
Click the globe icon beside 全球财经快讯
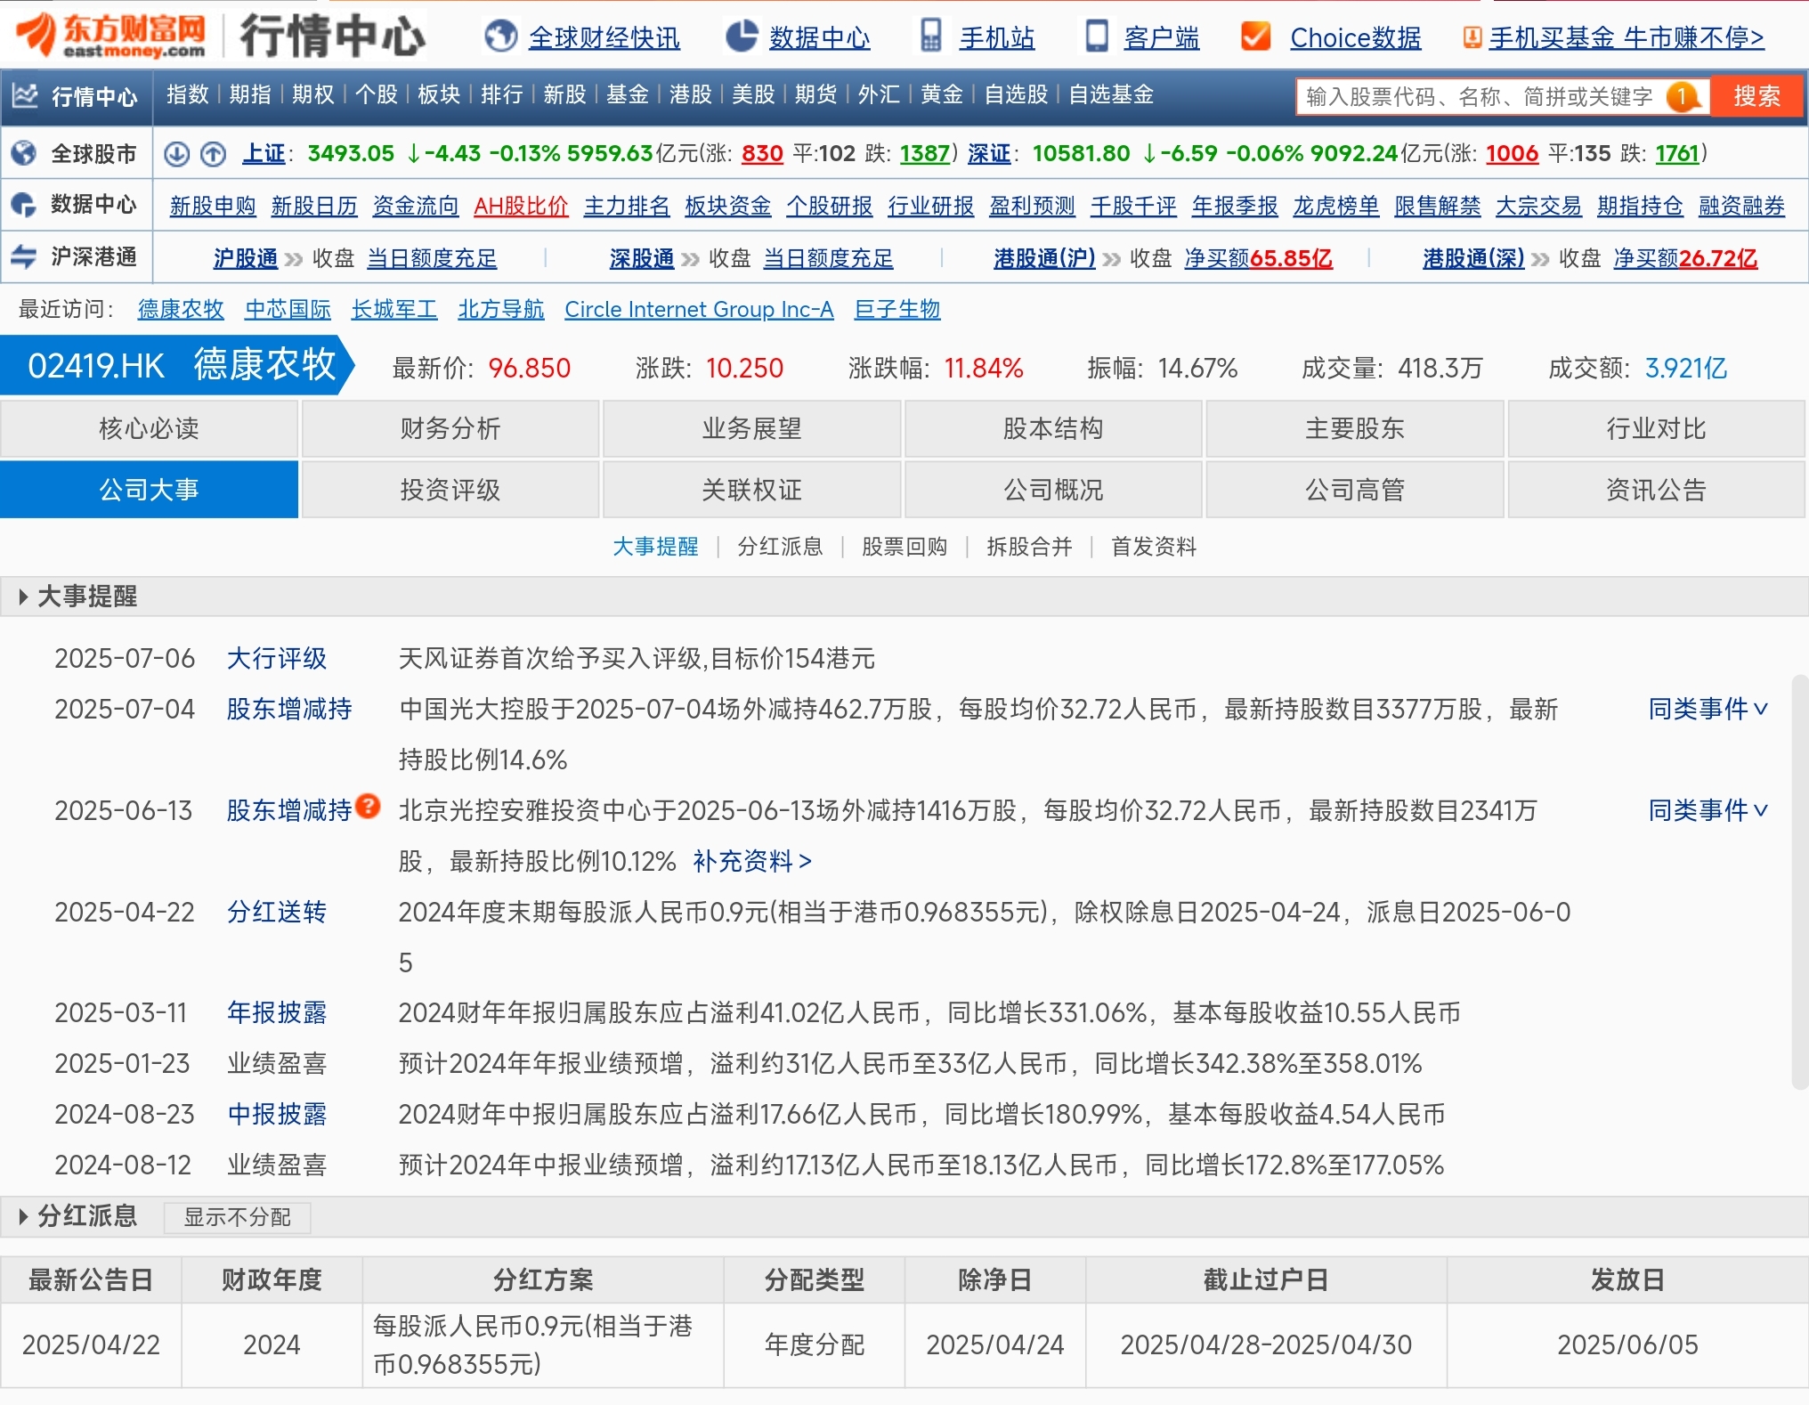click(x=501, y=37)
